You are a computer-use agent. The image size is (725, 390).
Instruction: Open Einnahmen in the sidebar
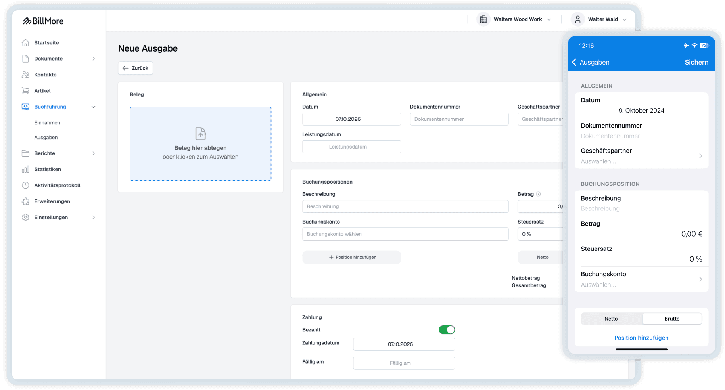tap(47, 123)
